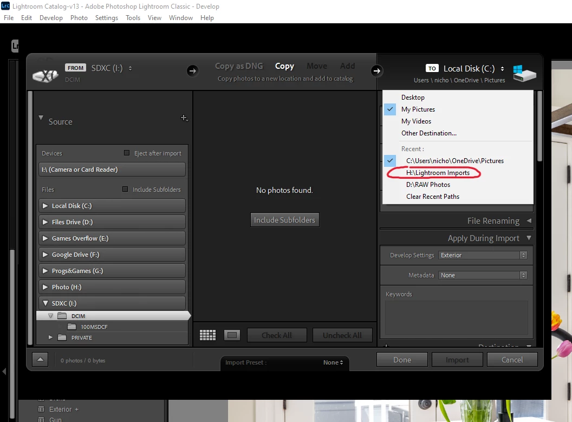
Task: Select D:\RAW Photos recent path
Action: tap(428, 185)
